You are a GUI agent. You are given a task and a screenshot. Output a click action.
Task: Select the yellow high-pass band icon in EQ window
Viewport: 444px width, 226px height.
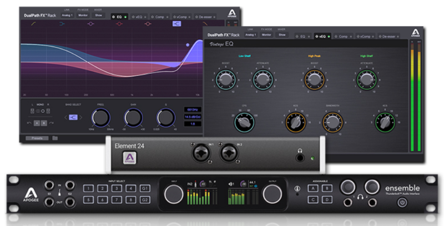33,24
